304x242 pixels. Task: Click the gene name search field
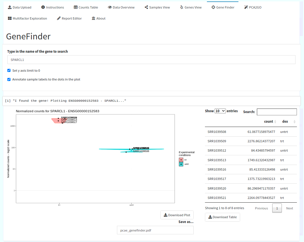[x=151, y=60]
